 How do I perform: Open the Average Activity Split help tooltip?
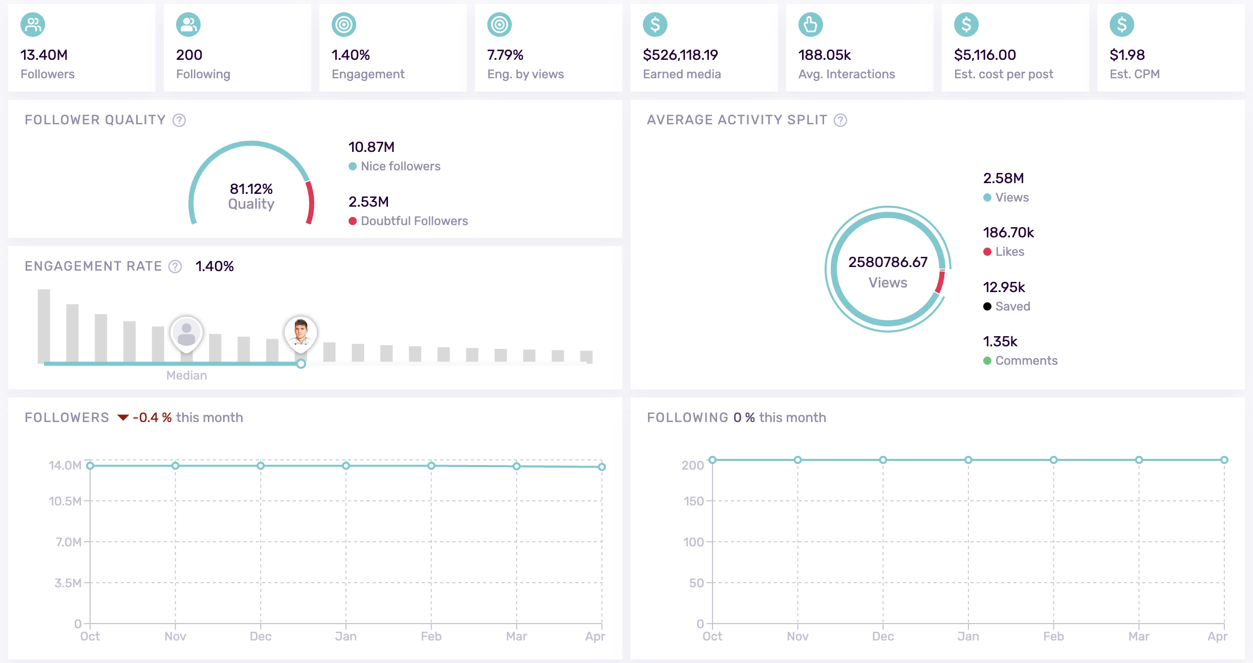840,120
